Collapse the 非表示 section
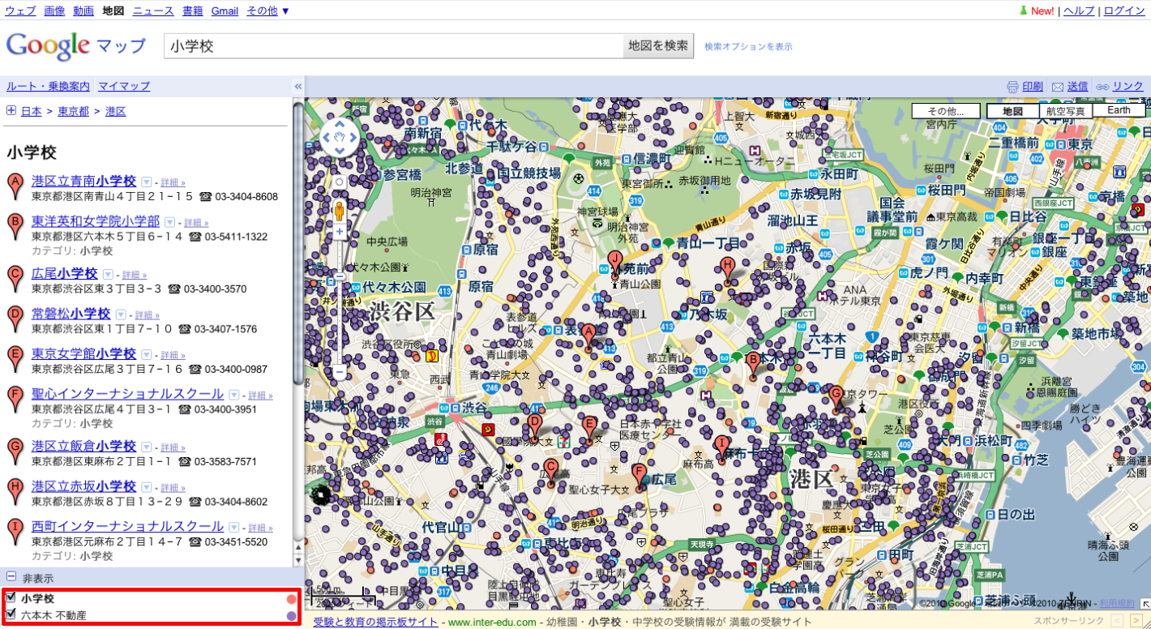The width and height of the screenshot is (1151, 629). 11,576
